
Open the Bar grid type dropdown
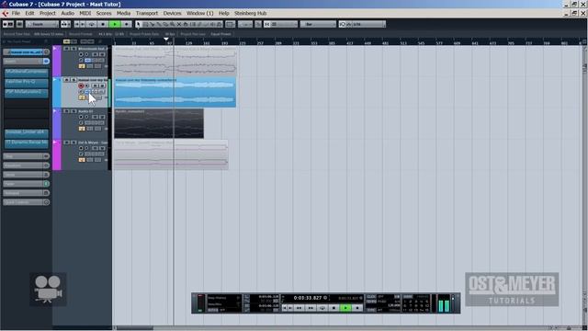pos(318,25)
